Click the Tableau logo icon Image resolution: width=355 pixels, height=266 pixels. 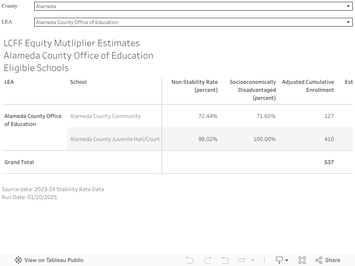click(x=19, y=260)
